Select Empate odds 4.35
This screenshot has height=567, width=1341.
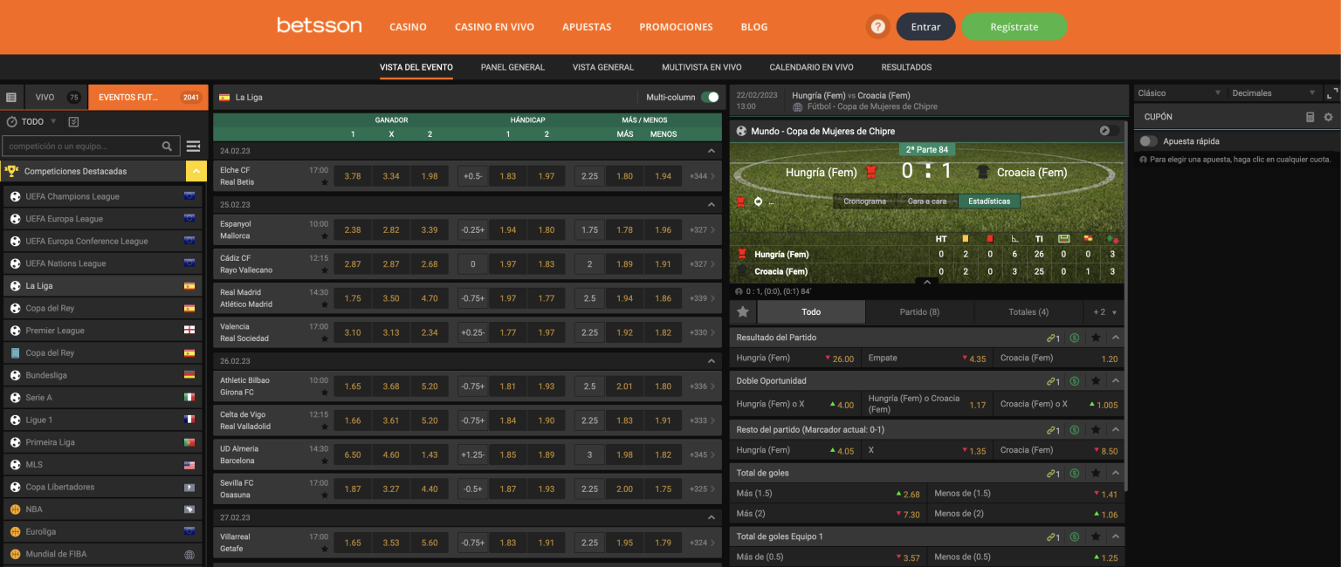tap(926, 359)
